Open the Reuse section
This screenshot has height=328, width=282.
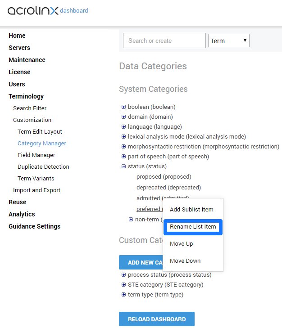(18, 202)
